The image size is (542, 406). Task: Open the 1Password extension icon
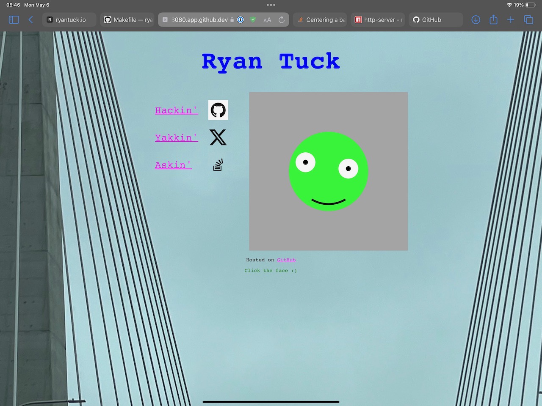241,20
